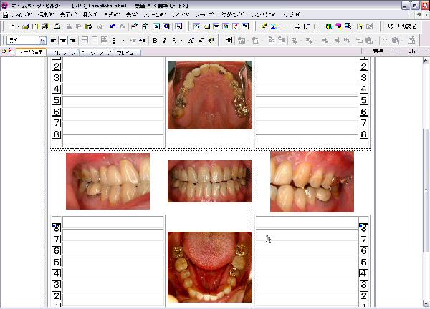Screen dimensions: 430x309
Task: Open the 編集(E) menu
Action: pyautogui.click(x=46, y=14)
